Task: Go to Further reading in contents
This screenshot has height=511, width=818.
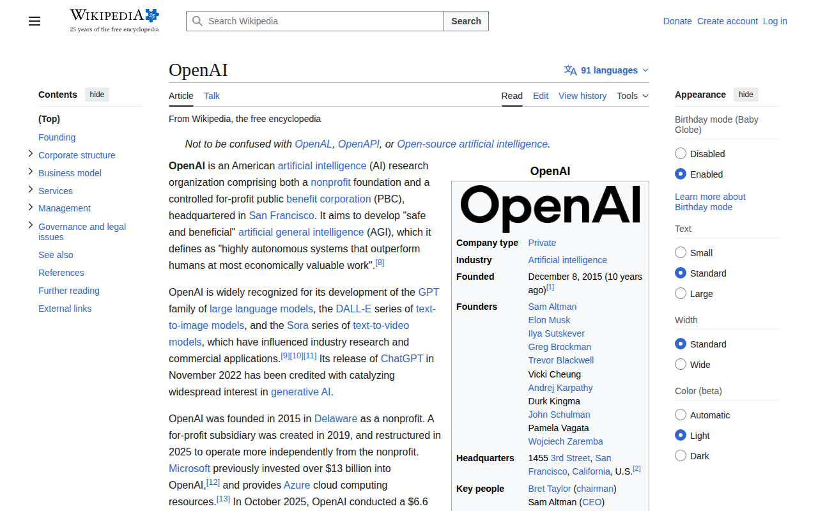Action: pos(69,291)
